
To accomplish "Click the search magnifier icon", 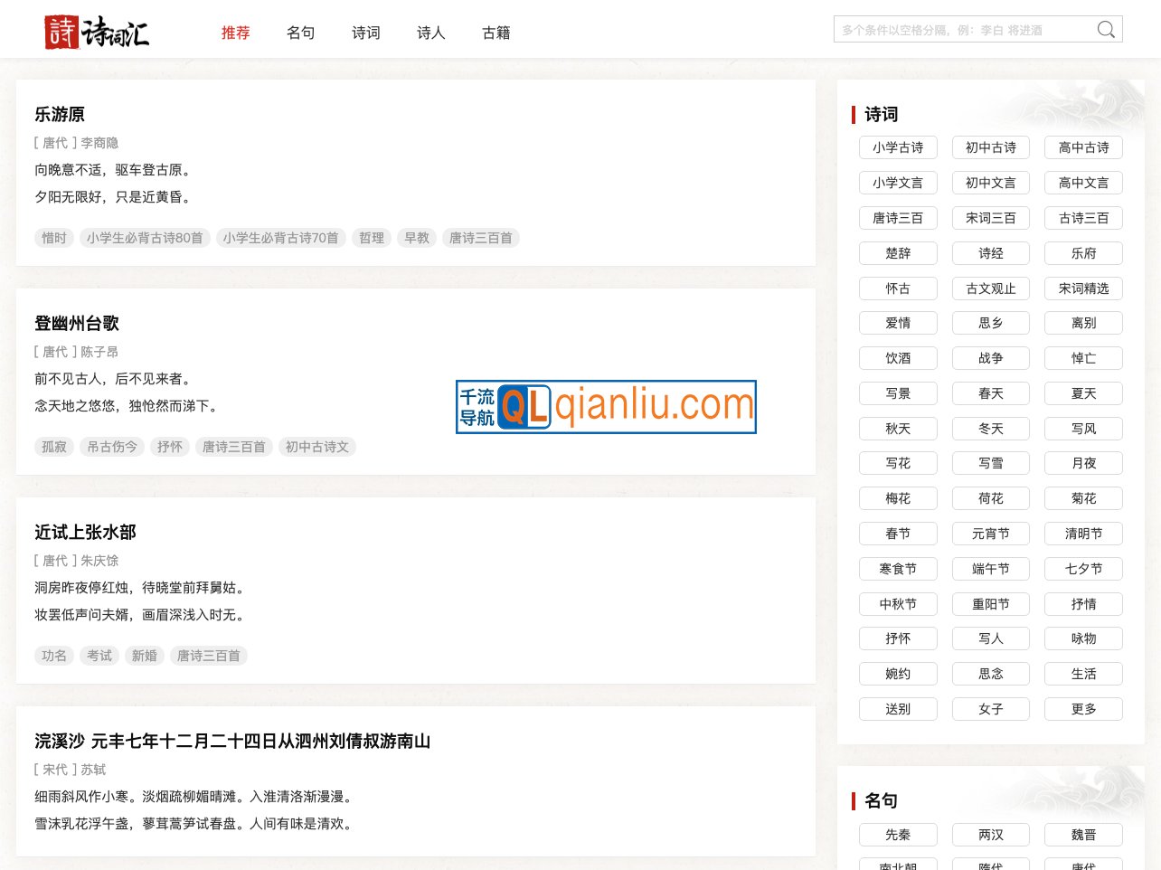I will [1105, 29].
